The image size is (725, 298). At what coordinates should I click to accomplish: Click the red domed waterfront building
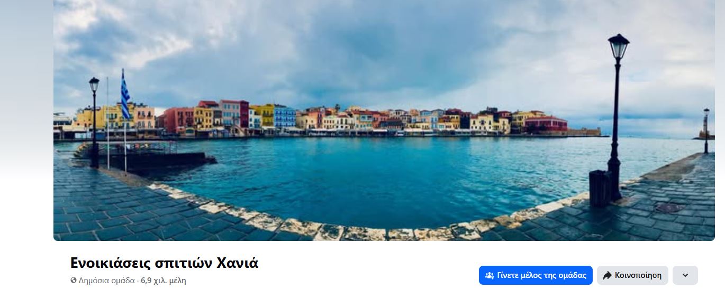click(545, 124)
